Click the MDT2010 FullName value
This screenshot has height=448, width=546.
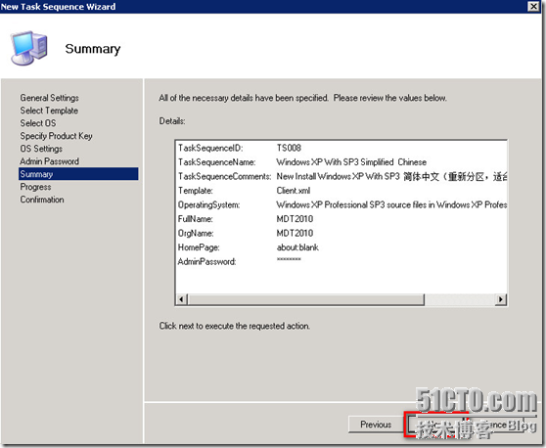tap(295, 219)
